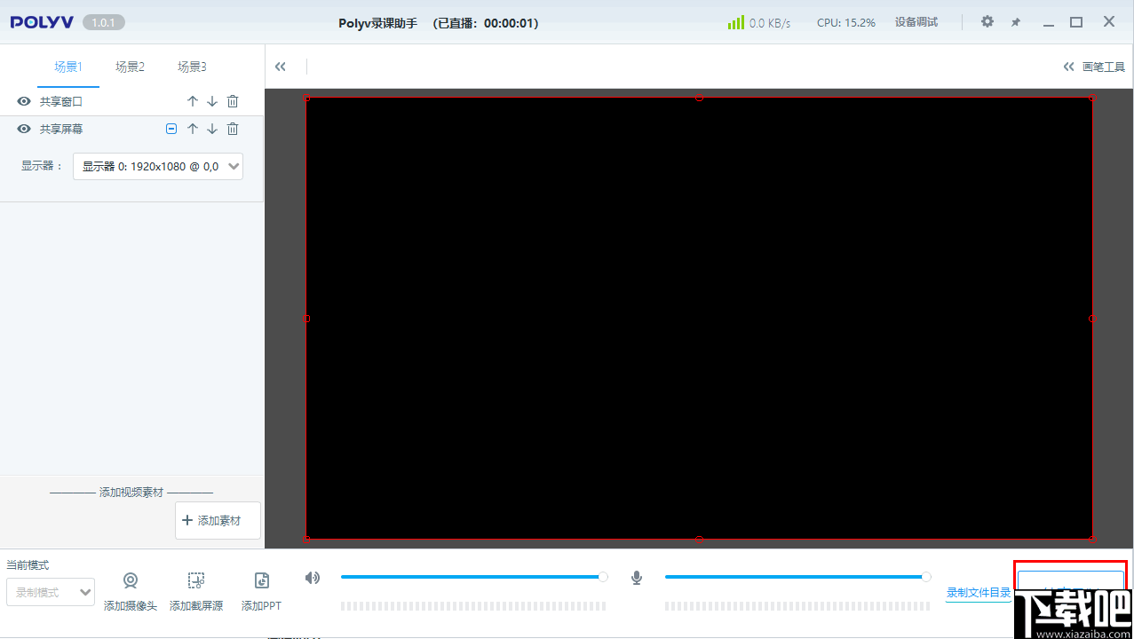Click the 0.0 KB/s network speed text
The image size is (1134, 639).
click(x=770, y=23)
